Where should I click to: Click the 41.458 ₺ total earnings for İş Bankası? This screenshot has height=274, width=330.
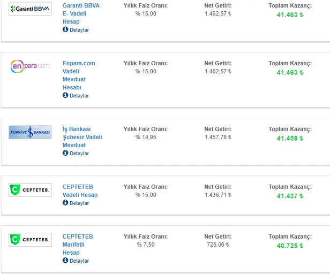[x=290, y=138]
